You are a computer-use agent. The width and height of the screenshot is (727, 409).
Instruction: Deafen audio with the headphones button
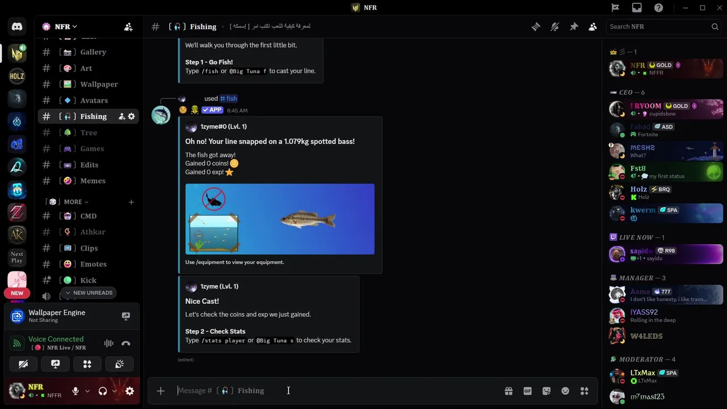coord(103,391)
